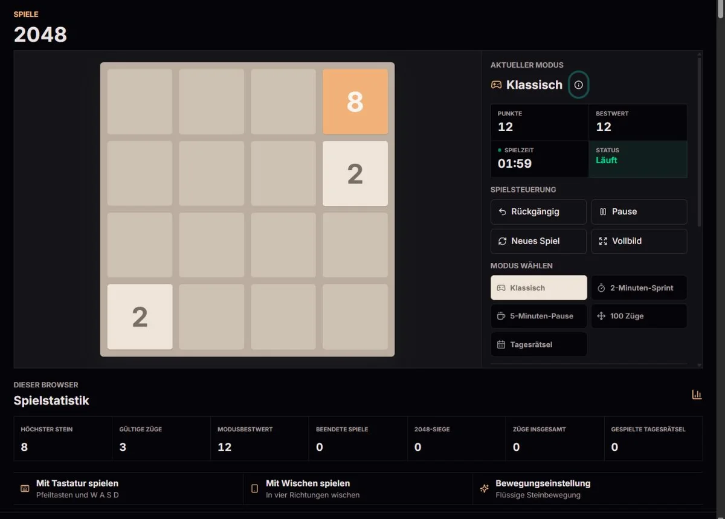The width and height of the screenshot is (725, 519).
Task: Click the gamepad icon beside the Klassisch heading
Action: coord(496,85)
